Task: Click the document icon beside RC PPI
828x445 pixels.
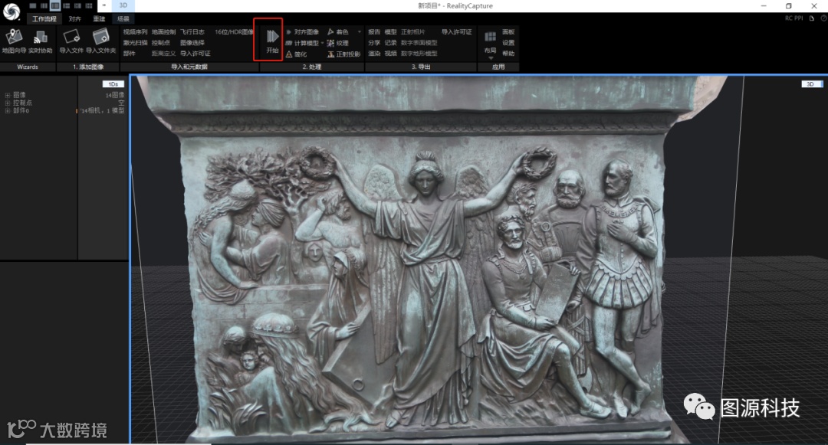Action: click(812, 18)
